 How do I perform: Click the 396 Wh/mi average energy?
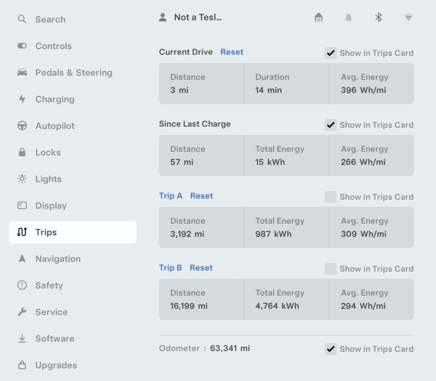363,90
